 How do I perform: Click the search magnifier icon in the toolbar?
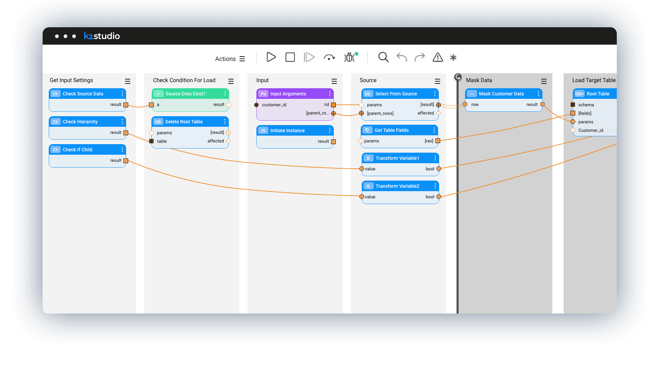click(x=383, y=57)
